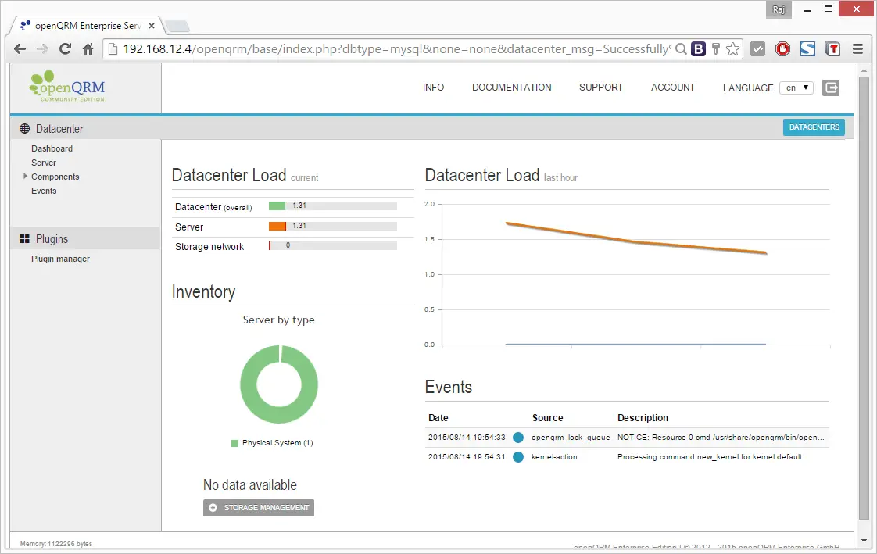Click the page vertical scrollbar
Viewport: 877px width, 554px height.
tap(864, 298)
